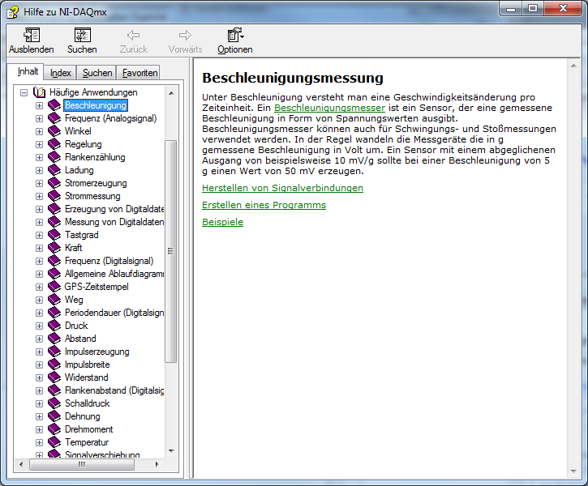This screenshot has height=486, width=588.
Task: Switch to the Favoriten tab
Action: pyautogui.click(x=139, y=73)
